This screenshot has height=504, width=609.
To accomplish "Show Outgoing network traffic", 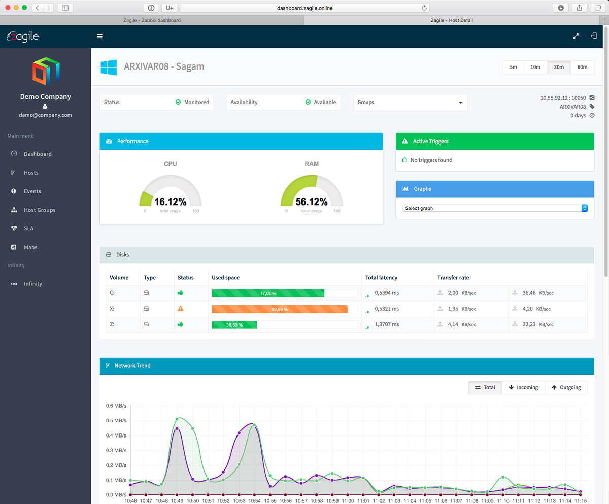I will click(566, 387).
